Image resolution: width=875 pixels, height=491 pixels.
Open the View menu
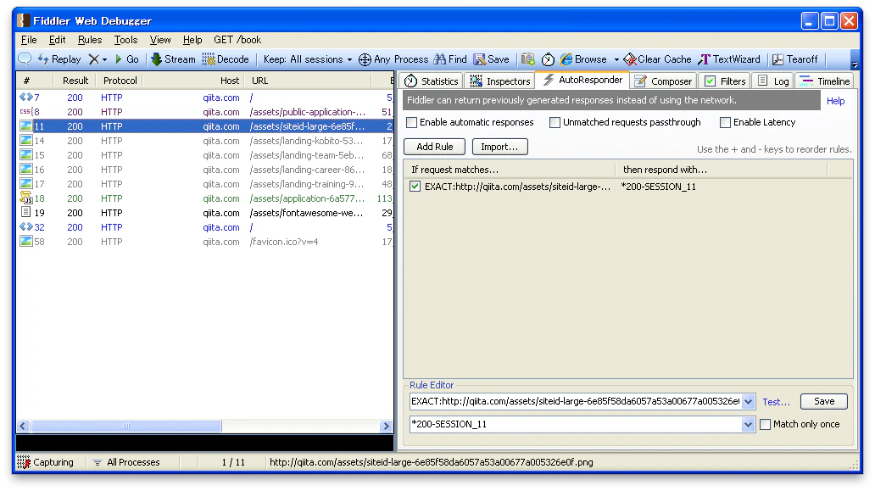pyautogui.click(x=160, y=40)
